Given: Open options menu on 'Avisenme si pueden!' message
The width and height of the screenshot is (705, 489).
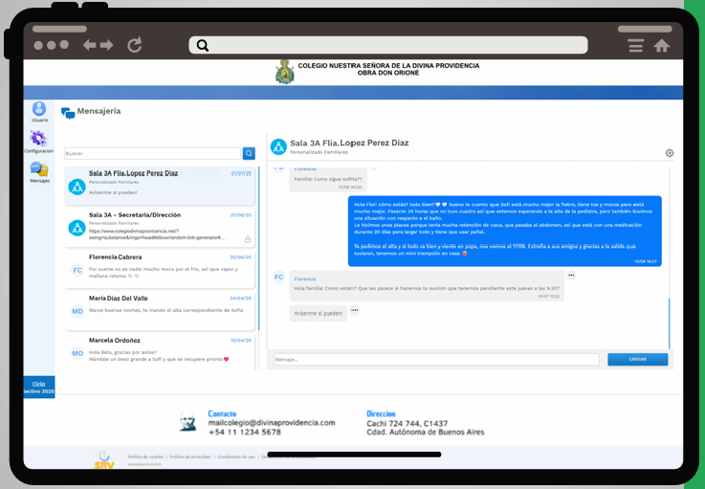Looking at the screenshot, I should 354,310.
